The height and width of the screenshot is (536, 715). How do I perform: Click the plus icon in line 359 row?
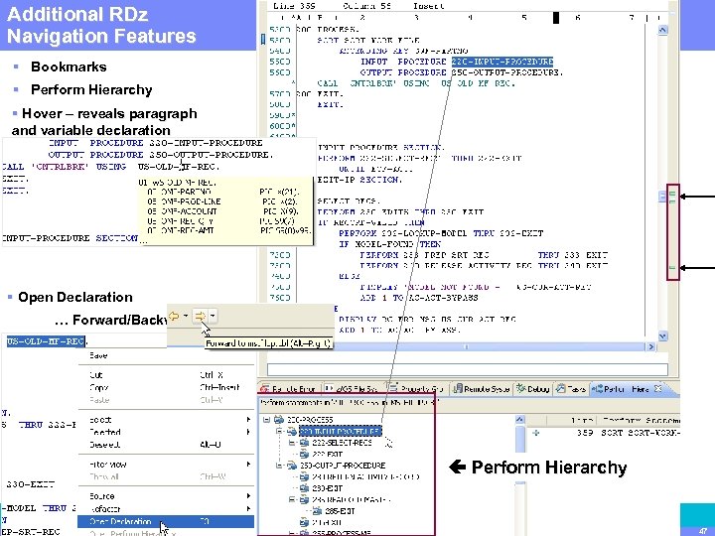pyautogui.click(x=536, y=433)
